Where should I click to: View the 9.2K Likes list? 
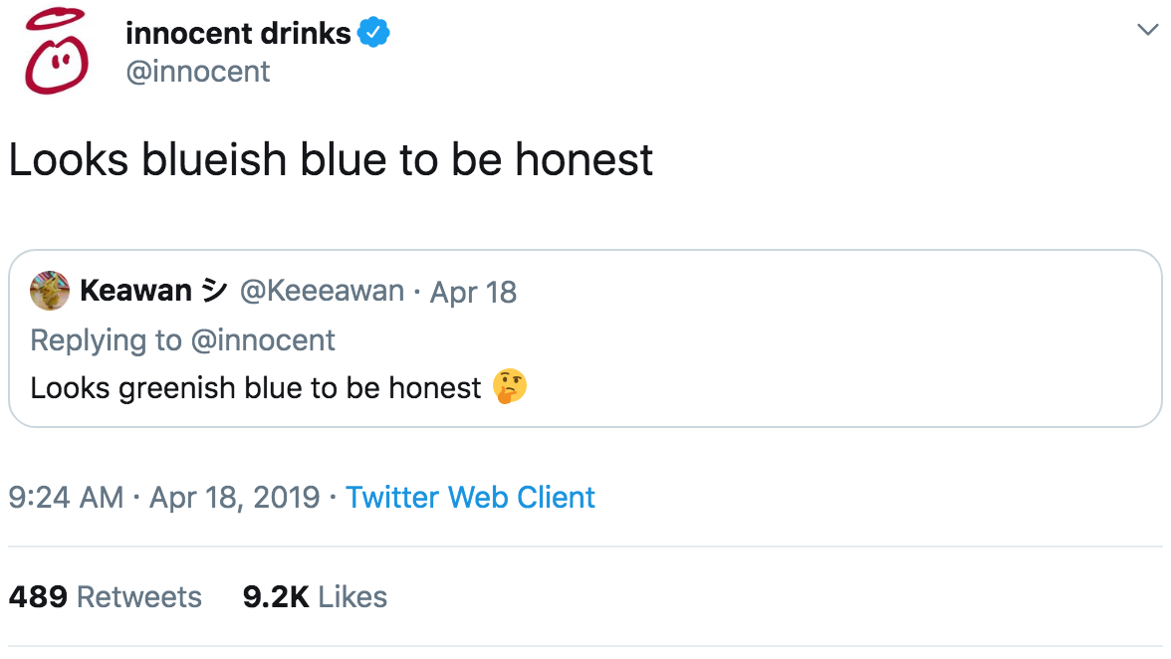(x=315, y=597)
